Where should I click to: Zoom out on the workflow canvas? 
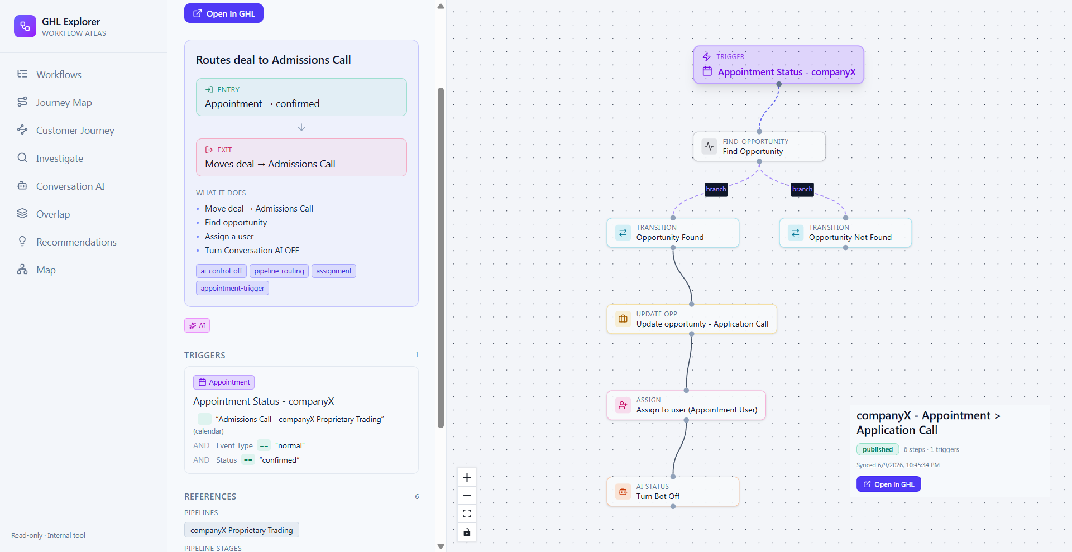tap(467, 495)
